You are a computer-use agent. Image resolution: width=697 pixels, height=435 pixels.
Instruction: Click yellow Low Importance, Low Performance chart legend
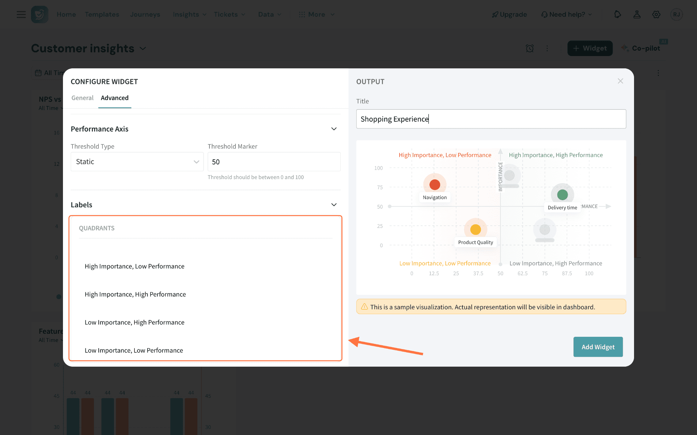pyautogui.click(x=445, y=263)
